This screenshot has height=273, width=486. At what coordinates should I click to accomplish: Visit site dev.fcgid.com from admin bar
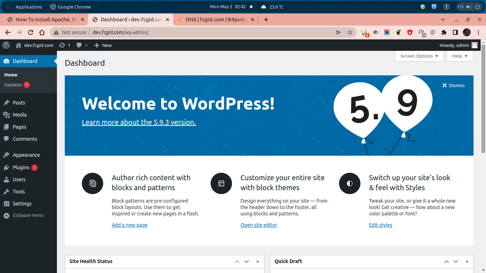[x=35, y=45]
